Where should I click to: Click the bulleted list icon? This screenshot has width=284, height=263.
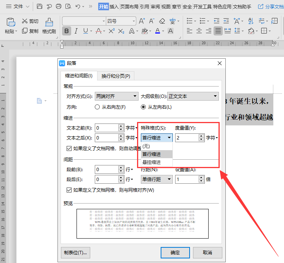coord(190,21)
